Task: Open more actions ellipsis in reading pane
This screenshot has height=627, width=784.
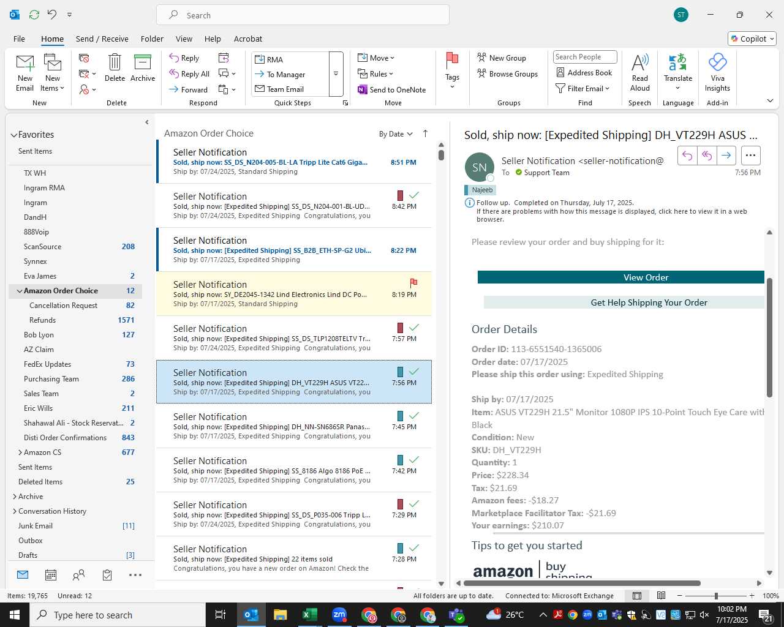Action: click(x=751, y=156)
